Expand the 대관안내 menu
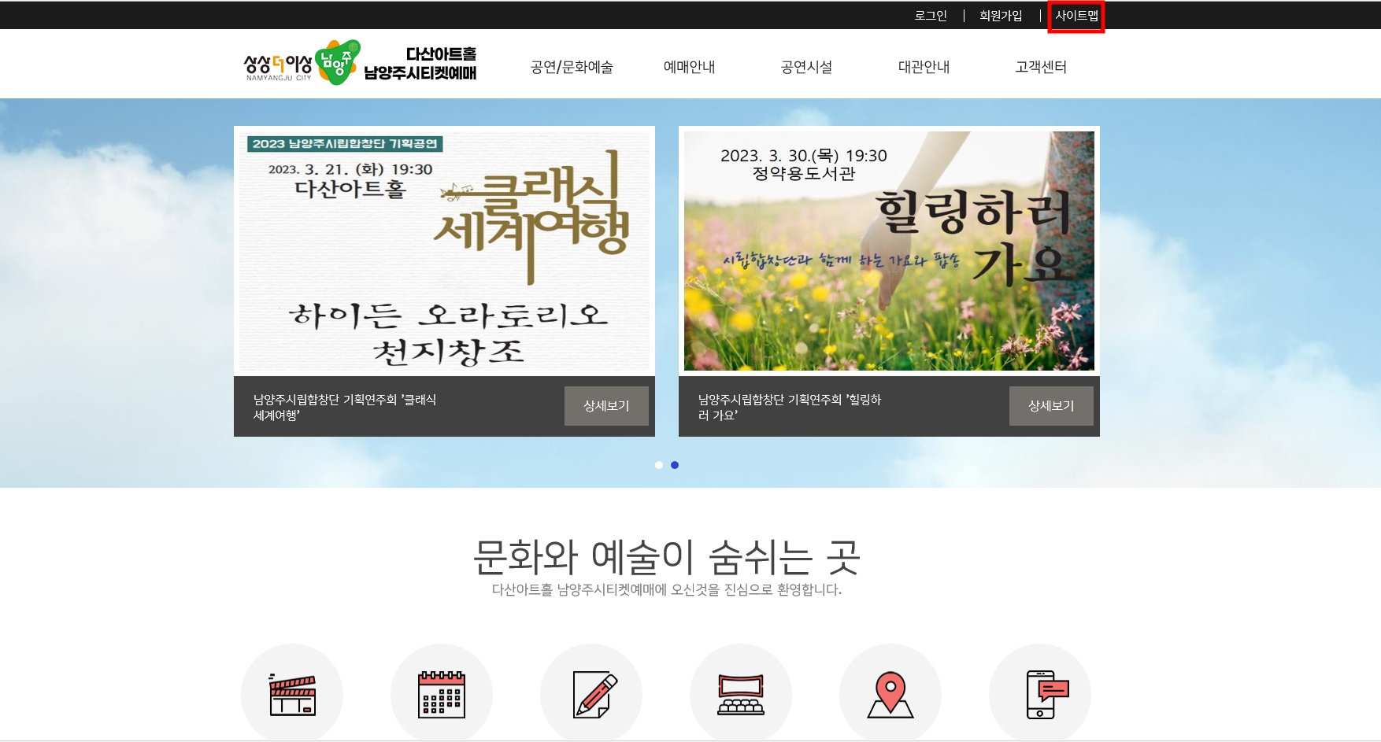The width and height of the screenshot is (1381, 742). 924,67
